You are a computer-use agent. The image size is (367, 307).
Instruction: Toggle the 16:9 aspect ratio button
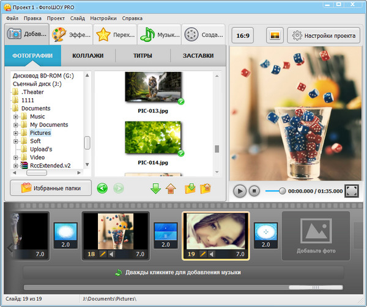click(x=243, y=35)
